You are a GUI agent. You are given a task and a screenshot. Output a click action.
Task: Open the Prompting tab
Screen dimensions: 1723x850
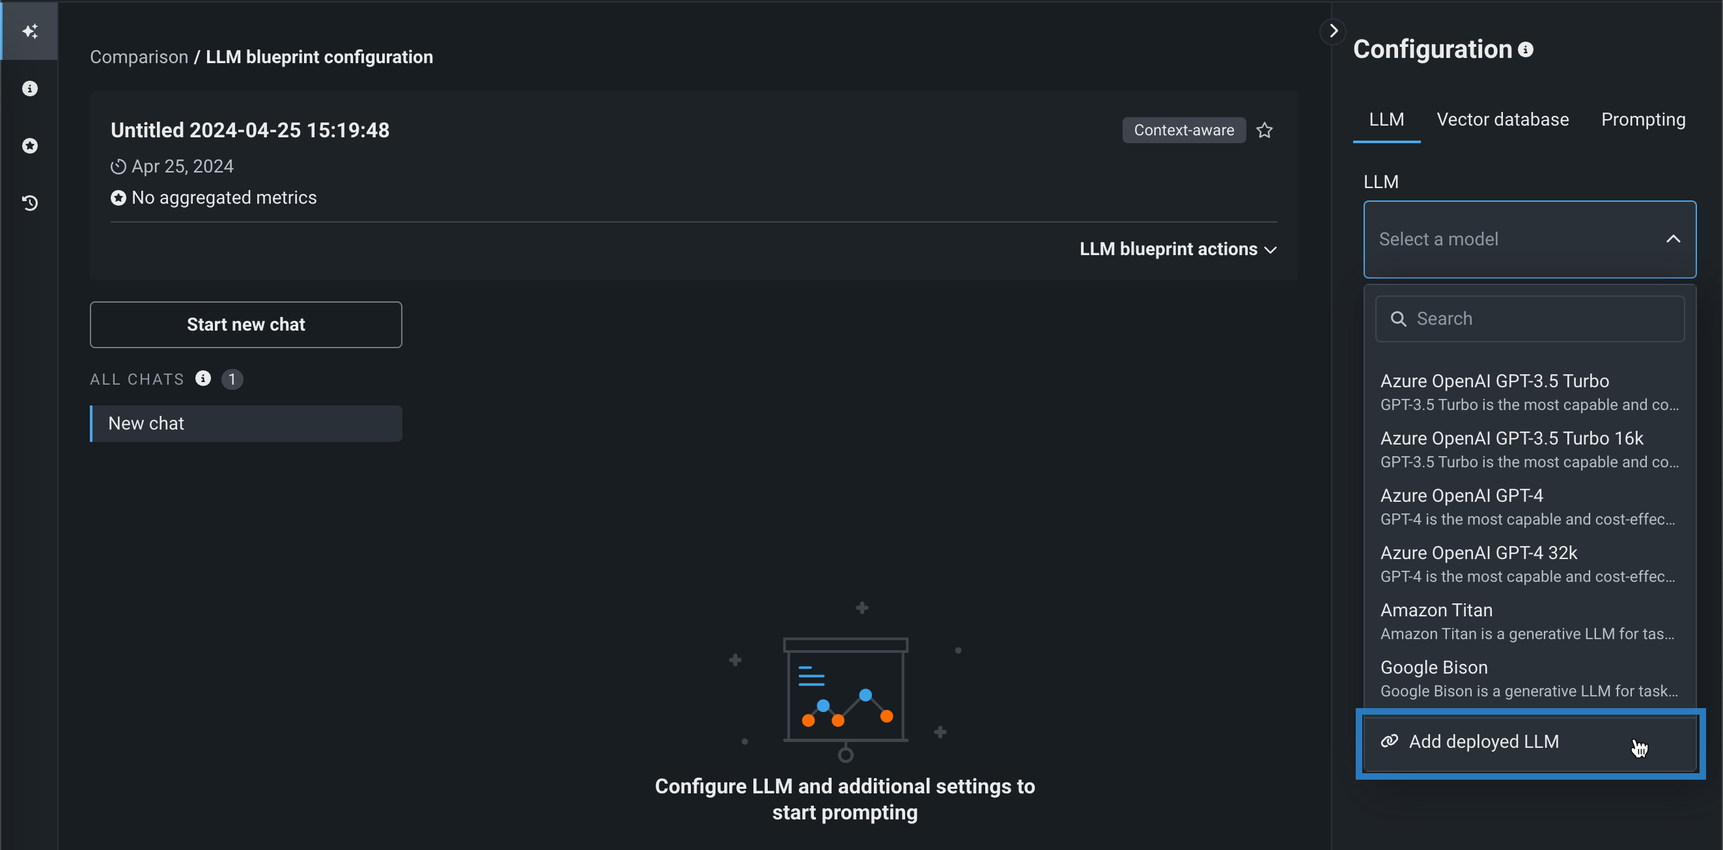1643,120
